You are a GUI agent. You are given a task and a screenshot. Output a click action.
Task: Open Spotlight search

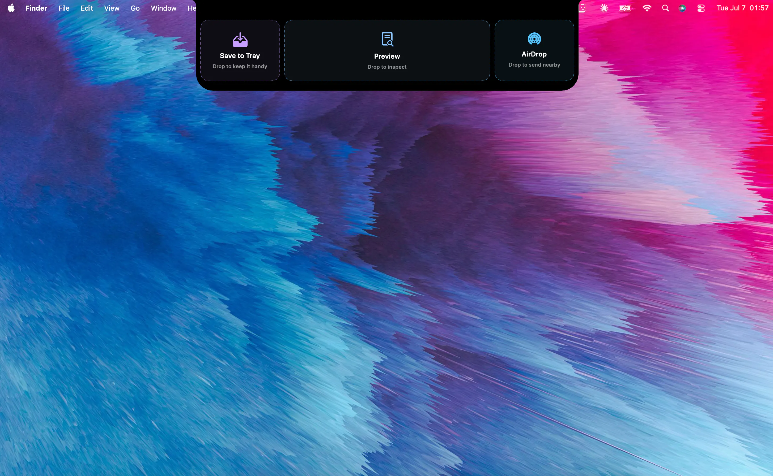[x=665, y=8]
